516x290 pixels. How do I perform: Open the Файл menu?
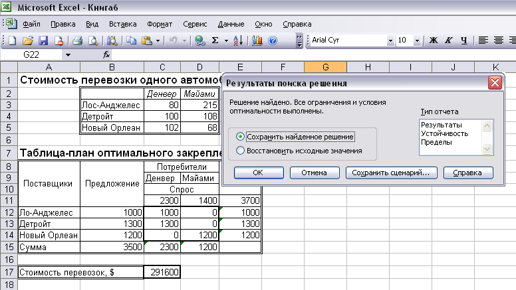pyautogui.click(x=31, y=24)
